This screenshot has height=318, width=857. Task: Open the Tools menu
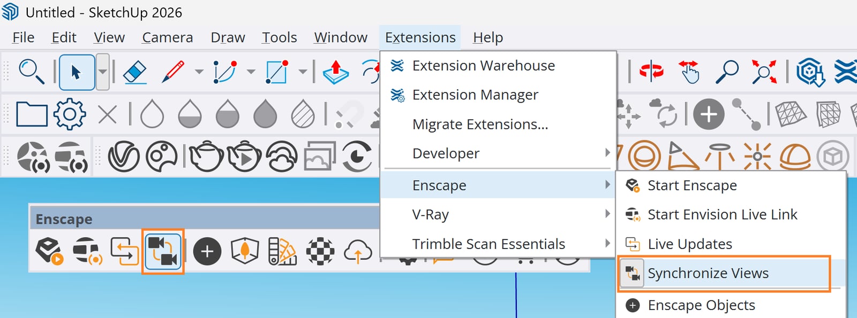coord(279,37)
